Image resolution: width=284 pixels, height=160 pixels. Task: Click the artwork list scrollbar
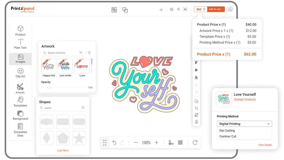click(x=92, y=61)
